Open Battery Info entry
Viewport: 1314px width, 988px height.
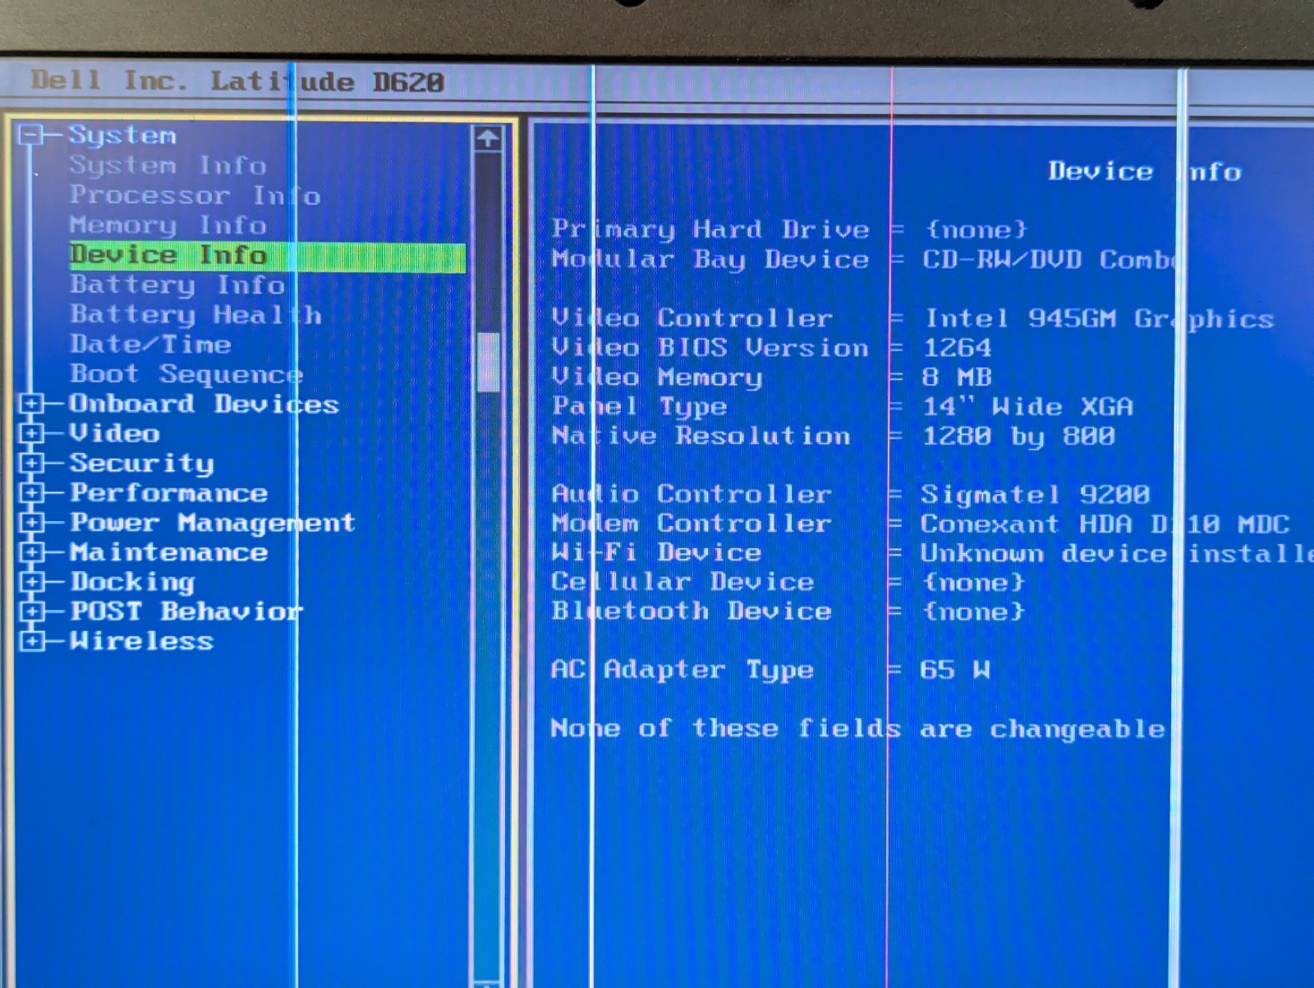point(177,285)
